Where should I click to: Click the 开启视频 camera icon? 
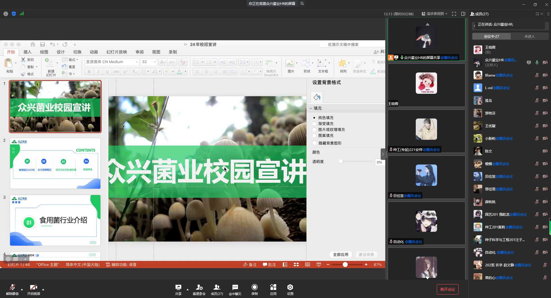[x=34, y=287]
